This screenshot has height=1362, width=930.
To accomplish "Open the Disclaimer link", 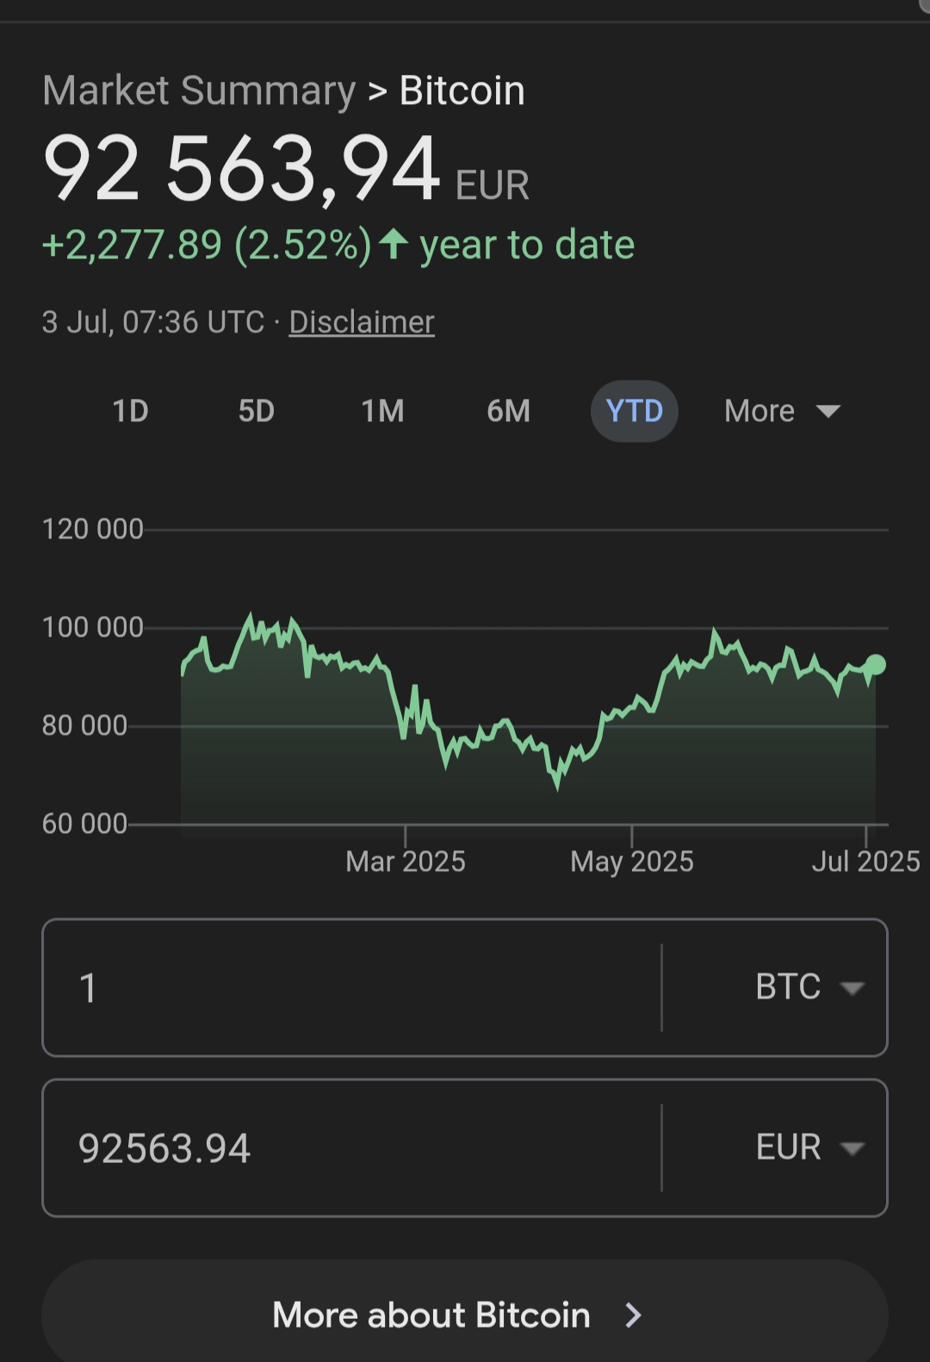I will click(x=362, y=322).
